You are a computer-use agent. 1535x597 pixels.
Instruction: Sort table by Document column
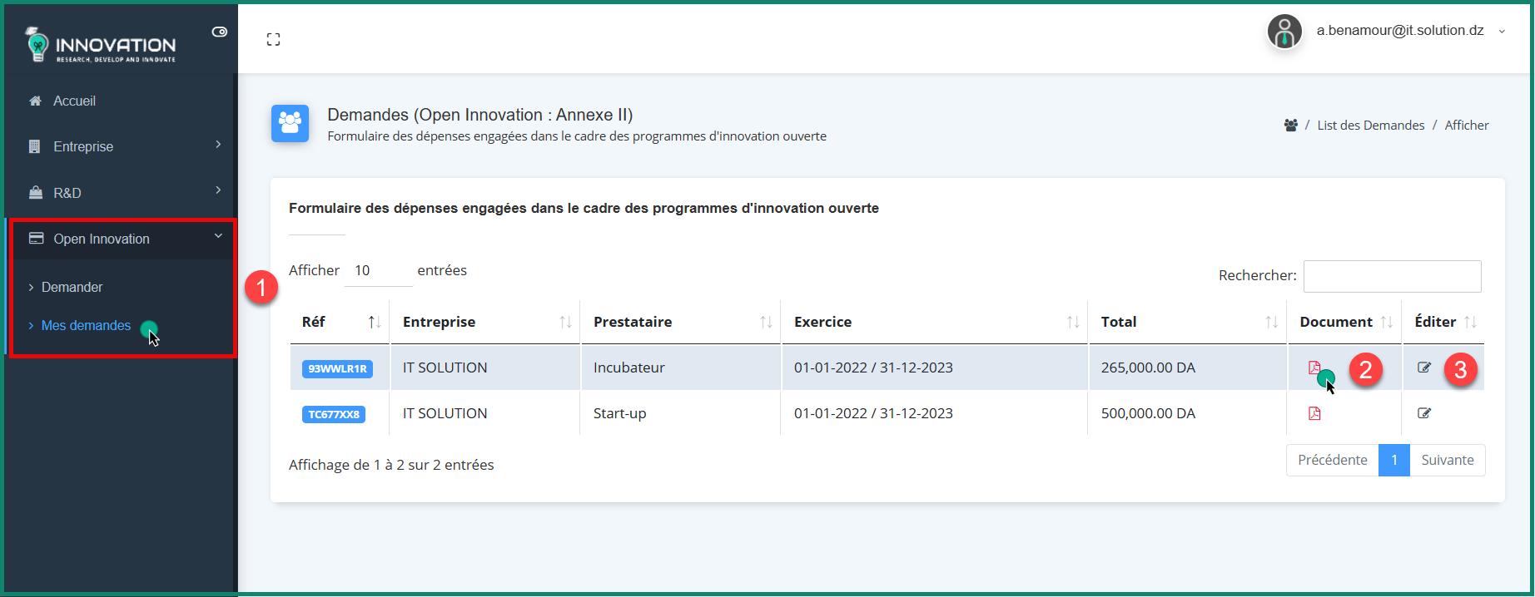point(1344,322)
